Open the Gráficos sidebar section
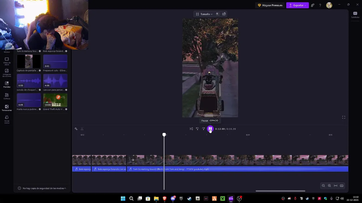This screenshot has height=203, width=362. (x=7, y=96)
